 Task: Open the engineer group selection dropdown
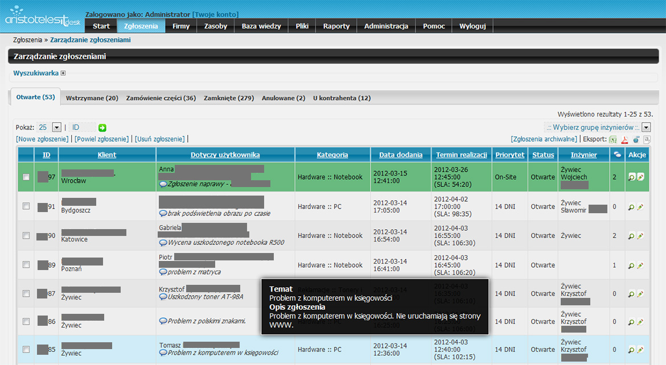(646, 127)
